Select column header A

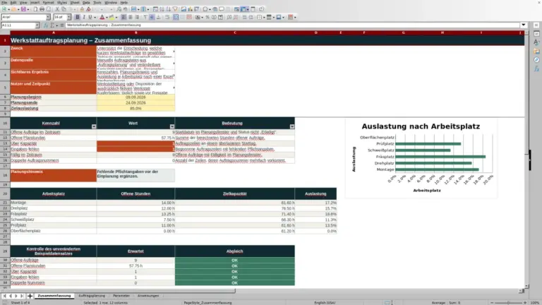[53, 32]
